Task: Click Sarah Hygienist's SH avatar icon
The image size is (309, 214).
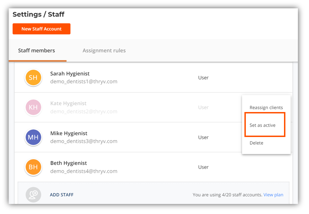Action: tap(33, 78)
